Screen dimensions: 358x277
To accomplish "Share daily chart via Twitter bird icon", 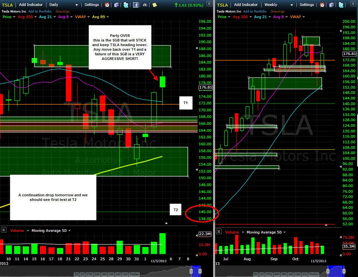I will (x=126, y=5).
